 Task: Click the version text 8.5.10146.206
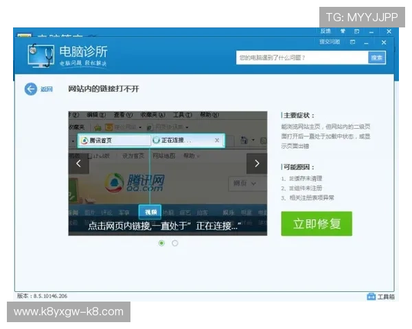(50, 296)
